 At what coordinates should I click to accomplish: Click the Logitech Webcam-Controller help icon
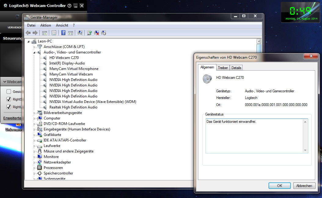tap(69, 6)
